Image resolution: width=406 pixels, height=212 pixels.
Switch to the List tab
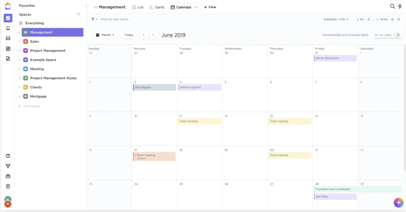[138, 7]
